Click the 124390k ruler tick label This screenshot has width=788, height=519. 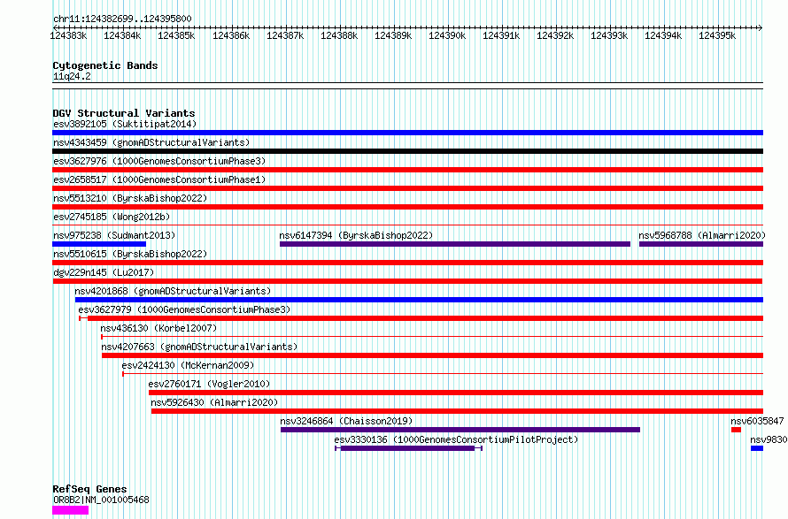pyautogui.click(x=447, y=35)
